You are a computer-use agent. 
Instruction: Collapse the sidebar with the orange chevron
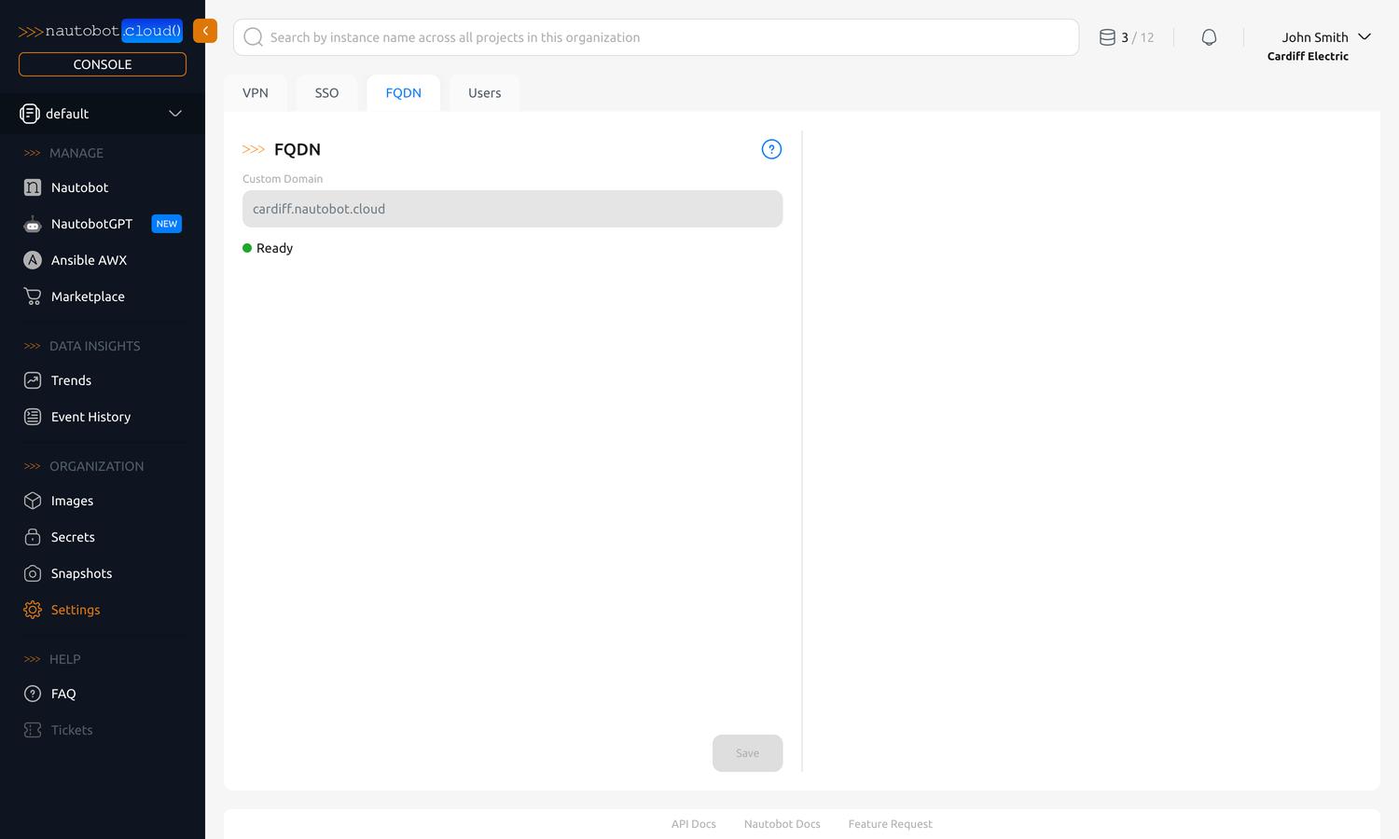pyautogui.click(x=205, y=31)
